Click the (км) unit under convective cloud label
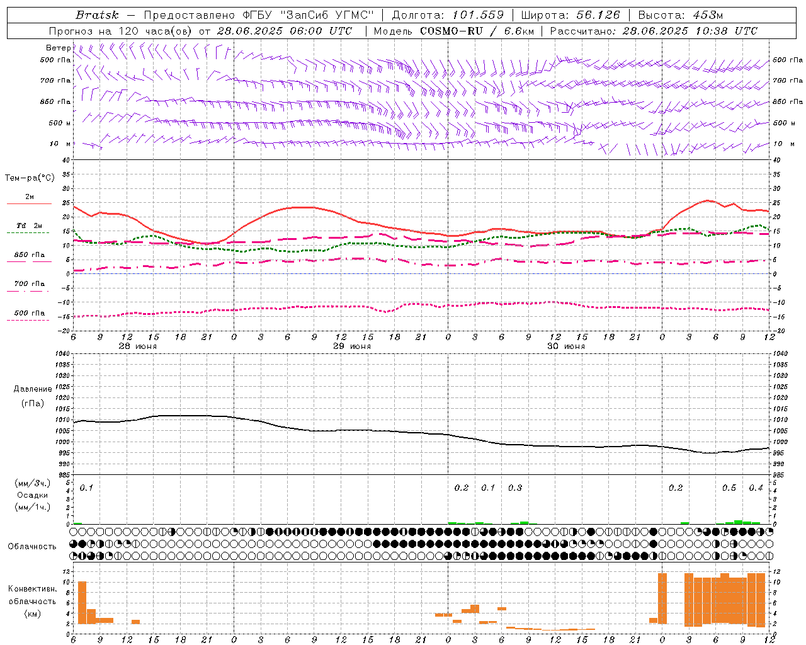This screenshot has width=806, height=645. tap(33, 614)
